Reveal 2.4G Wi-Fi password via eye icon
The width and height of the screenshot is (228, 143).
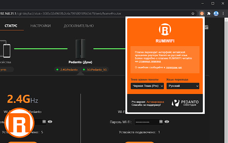[x=50, y=122]
